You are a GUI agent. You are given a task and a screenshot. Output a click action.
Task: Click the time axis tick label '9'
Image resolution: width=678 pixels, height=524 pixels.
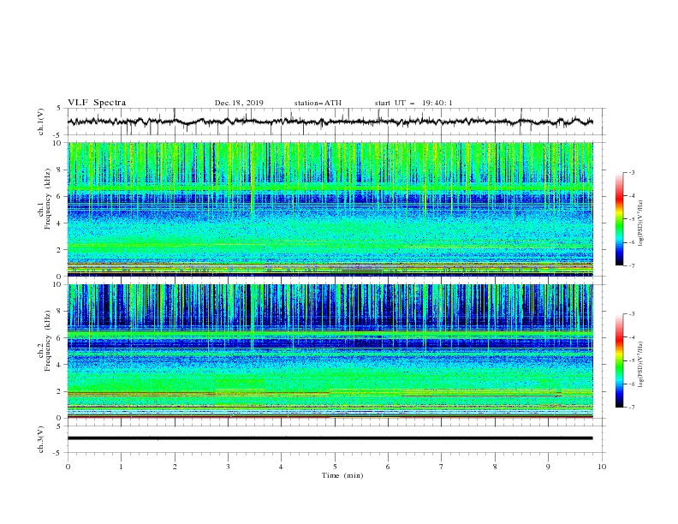(x=548, y=467)
